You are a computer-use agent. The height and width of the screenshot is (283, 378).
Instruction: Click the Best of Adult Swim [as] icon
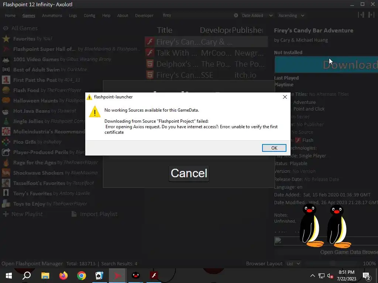(x=6, y=70)
